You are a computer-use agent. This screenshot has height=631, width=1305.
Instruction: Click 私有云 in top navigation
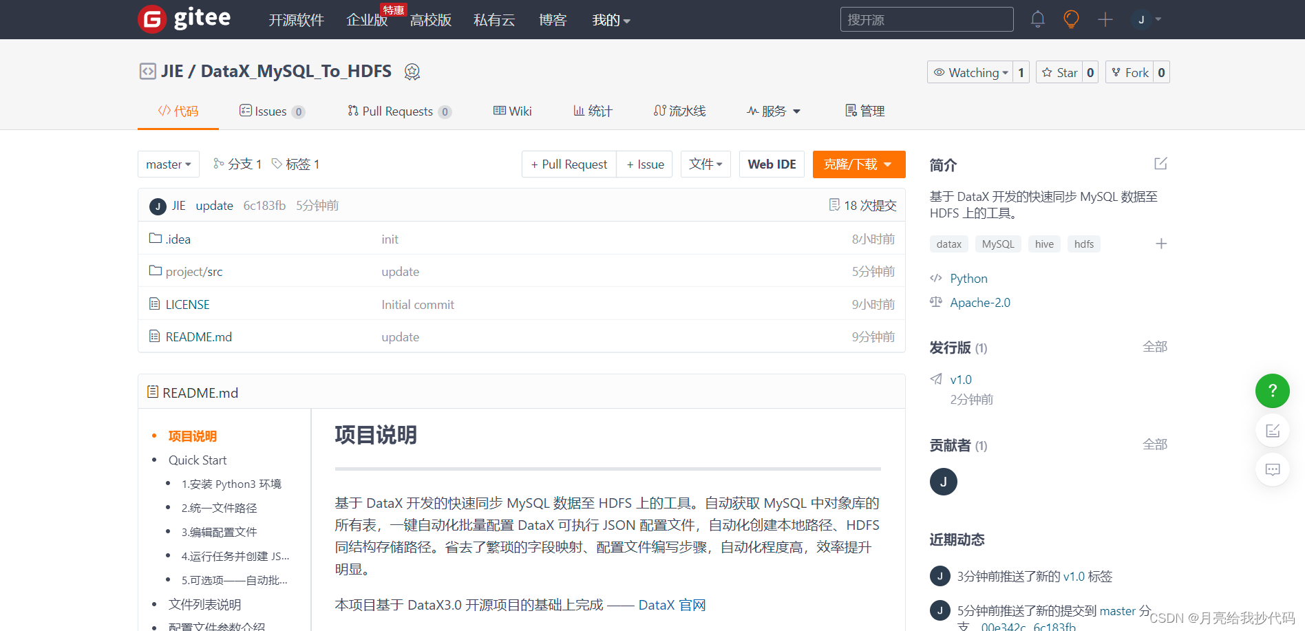point(494,20)
